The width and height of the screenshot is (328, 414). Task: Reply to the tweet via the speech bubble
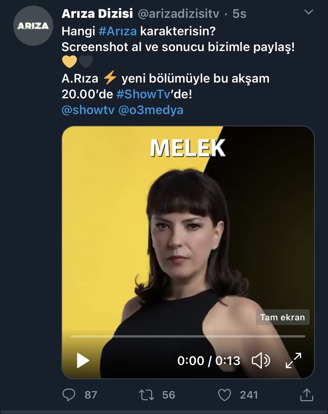click(69, 395)
